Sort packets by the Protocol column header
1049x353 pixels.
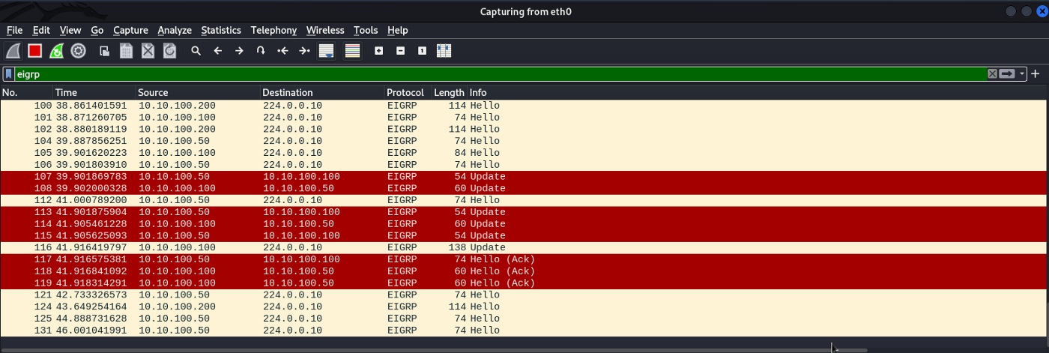pos(405,92)
